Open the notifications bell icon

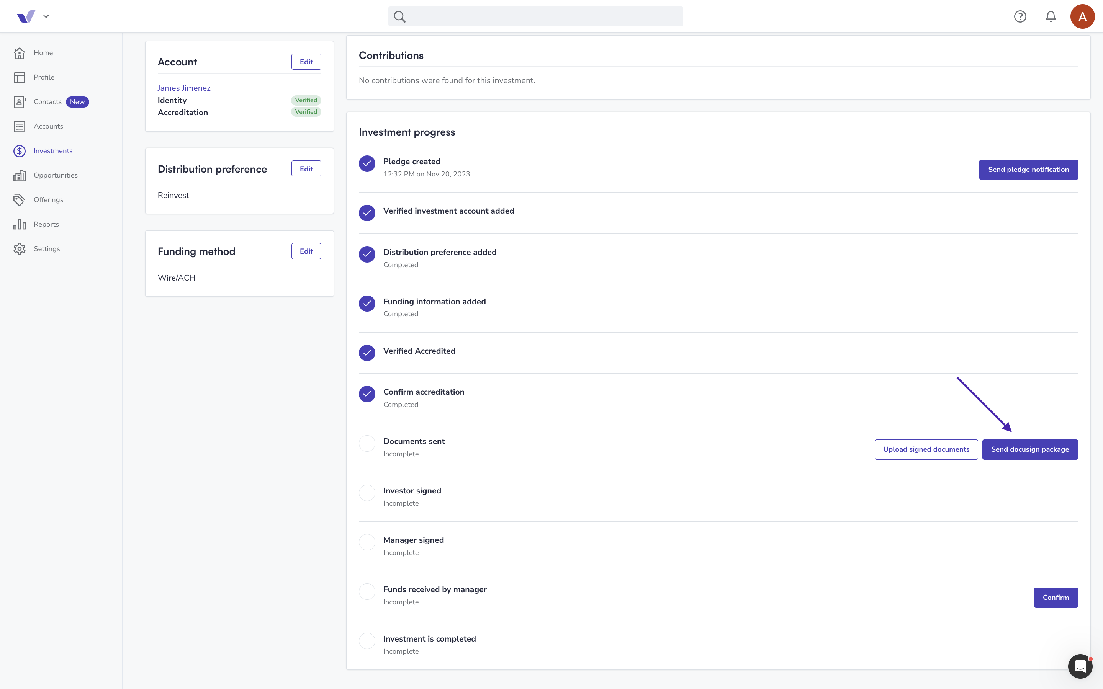(1051, 16)
